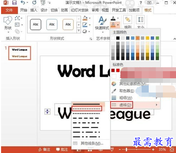Click Shape Fill paint bucket icon

(x=85, y=18)
